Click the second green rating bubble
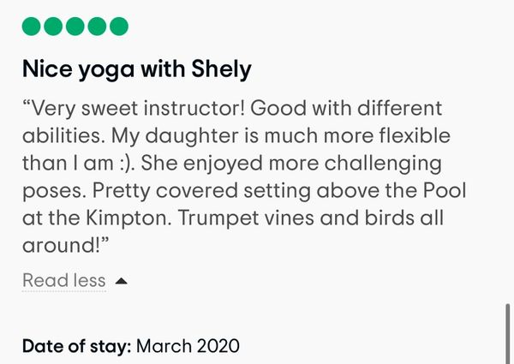The width and height of the screenshot is (514, 364). (54, 27)
